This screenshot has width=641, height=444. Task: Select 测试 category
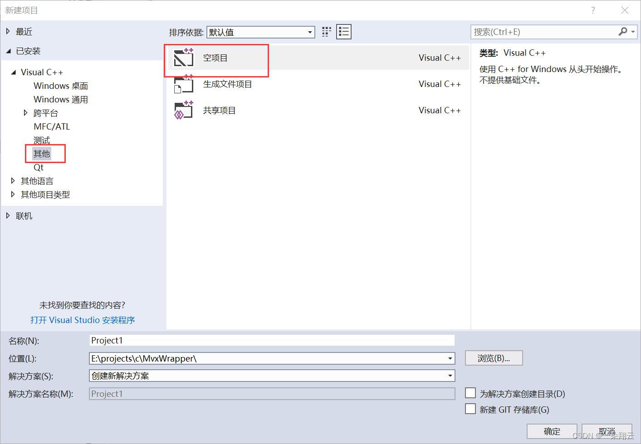(x=42, y=140)
